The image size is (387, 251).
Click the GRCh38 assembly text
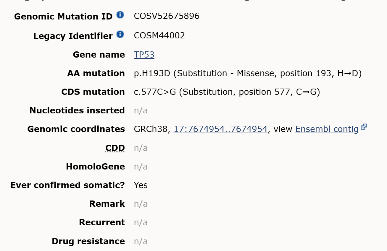151,129
